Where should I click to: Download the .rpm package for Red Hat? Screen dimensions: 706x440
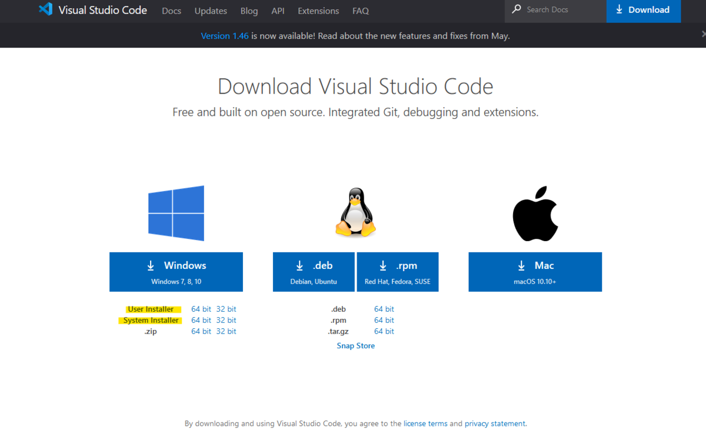click(x=398, y=272)
